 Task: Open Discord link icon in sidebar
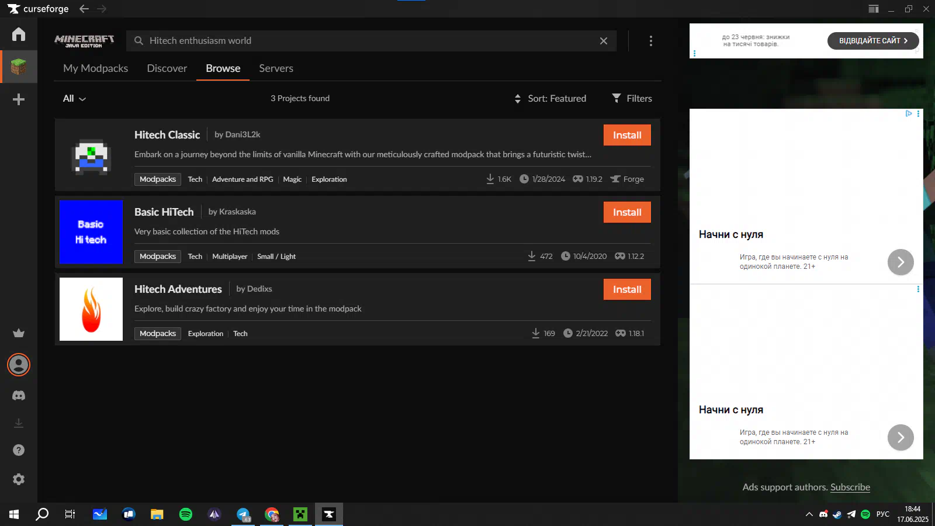19,396
